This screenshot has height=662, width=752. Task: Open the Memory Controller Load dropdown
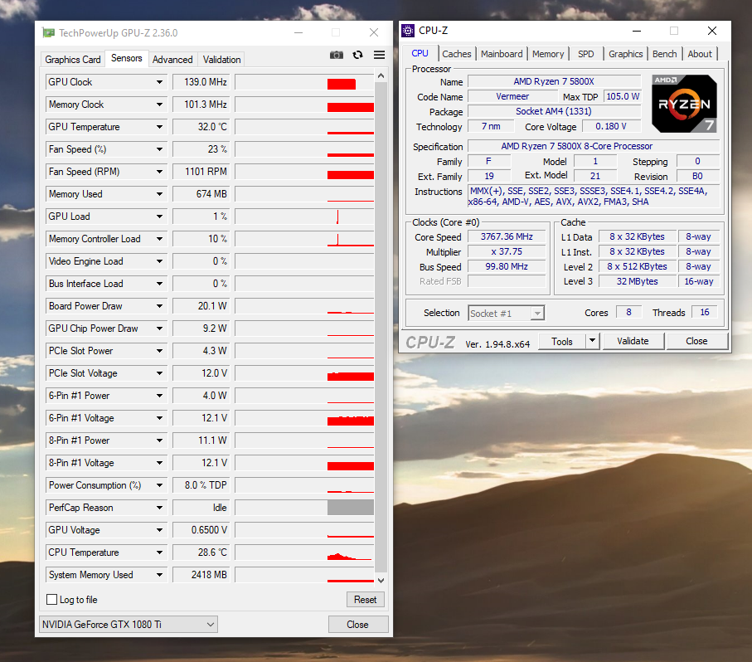(x=159, y=239)
